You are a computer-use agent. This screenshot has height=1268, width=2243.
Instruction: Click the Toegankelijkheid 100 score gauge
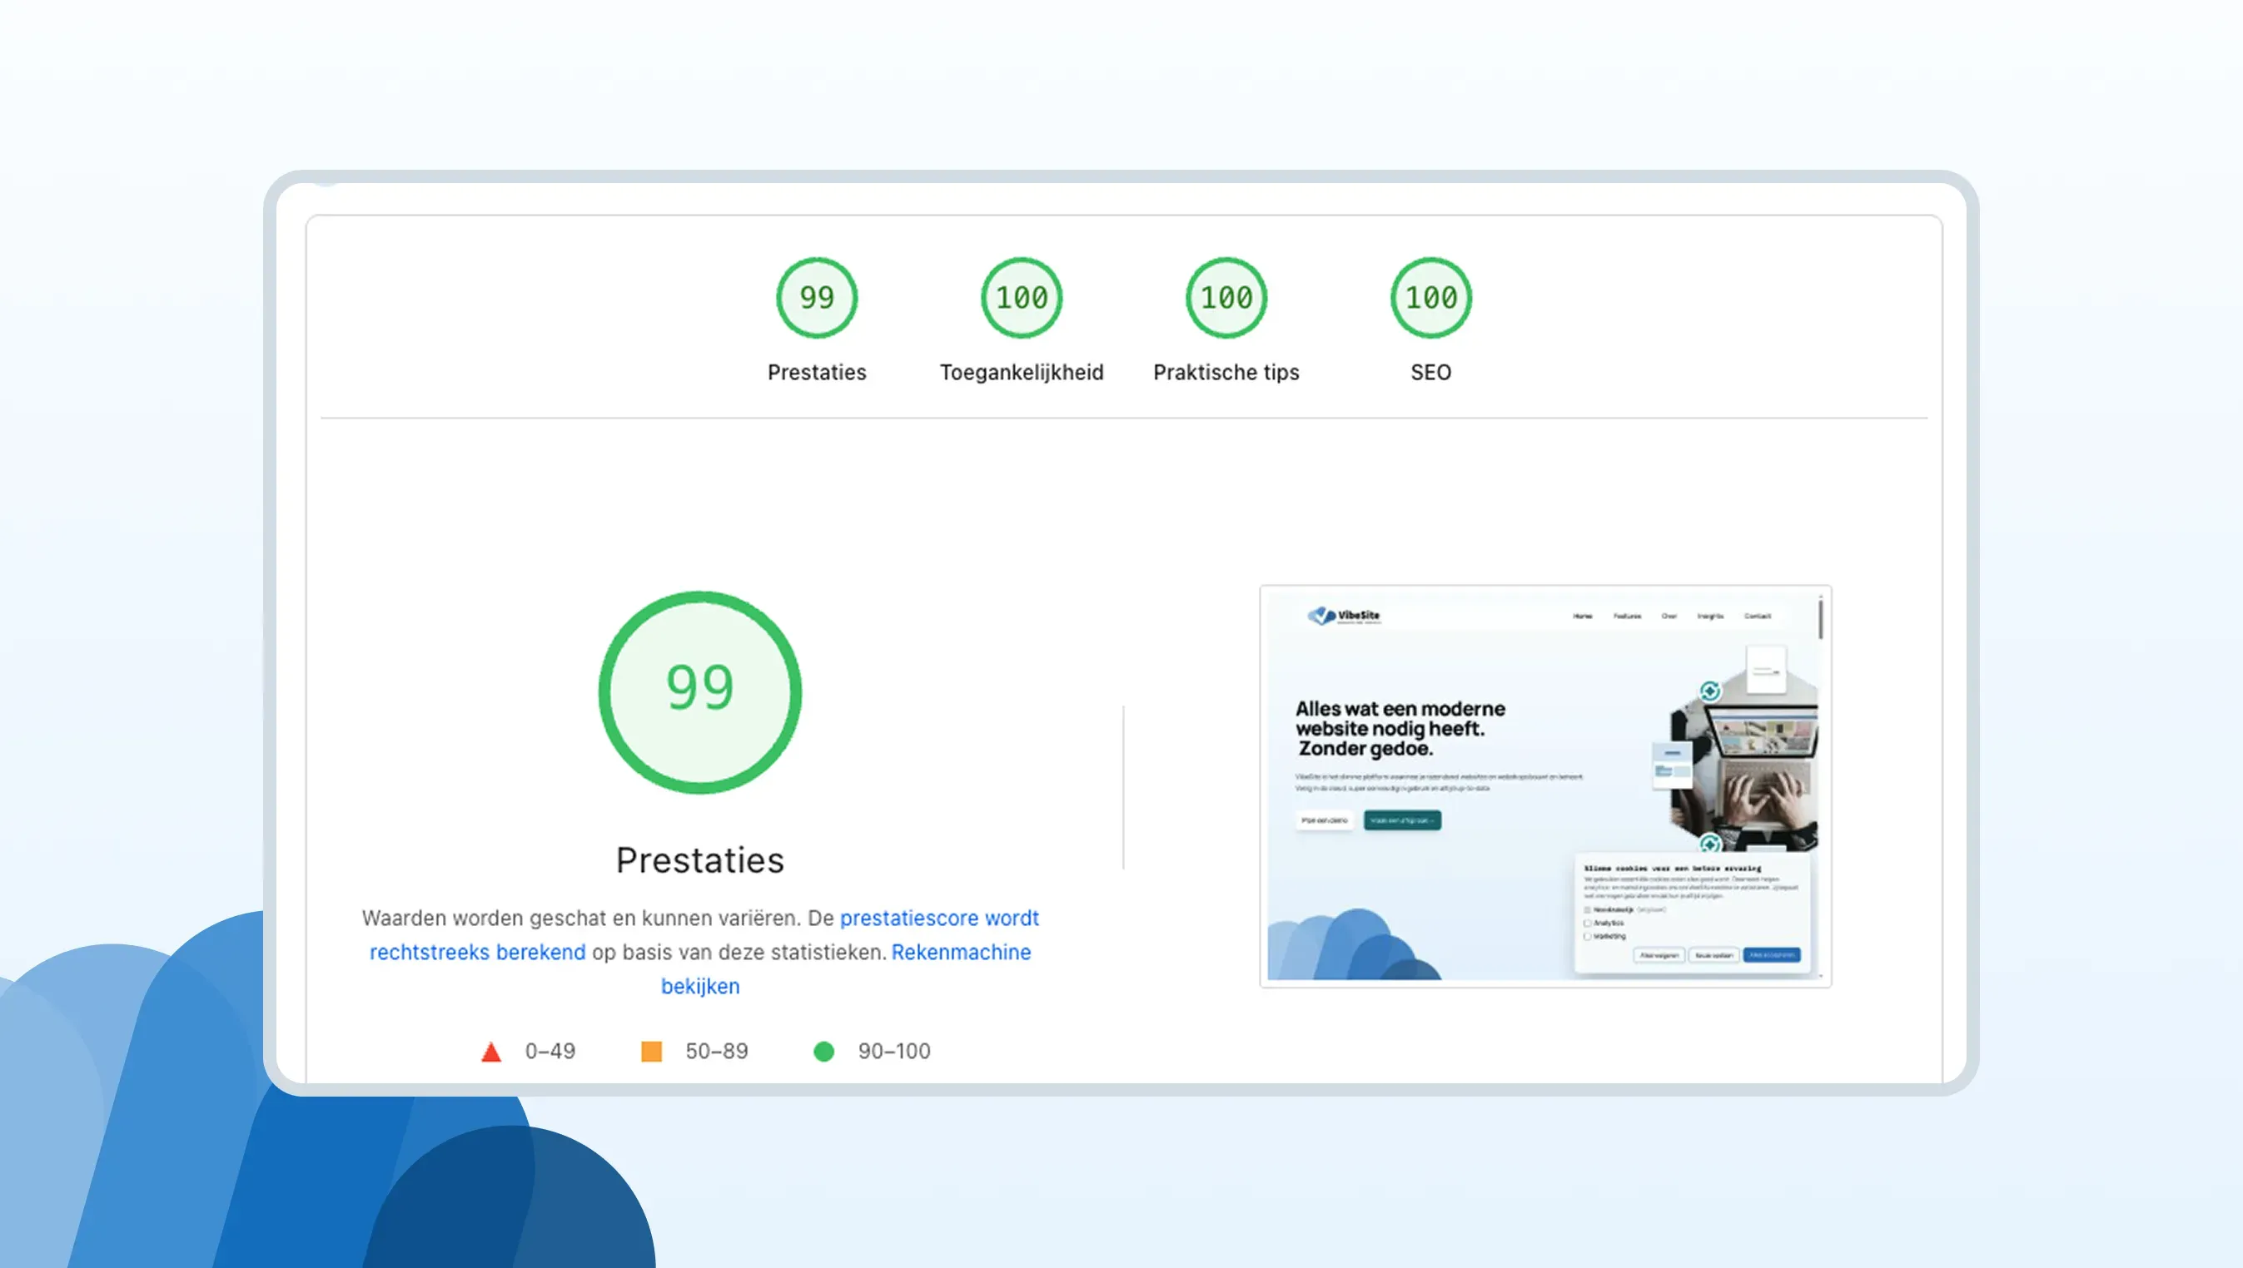pyautogui.click(x=1022, y=298)
